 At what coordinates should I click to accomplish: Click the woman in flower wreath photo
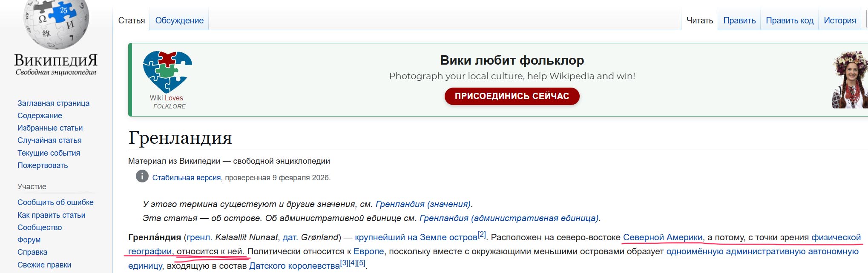pyautogui.click(x=850, y=81)
